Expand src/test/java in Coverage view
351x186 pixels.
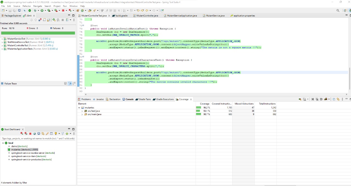[82, 111]
